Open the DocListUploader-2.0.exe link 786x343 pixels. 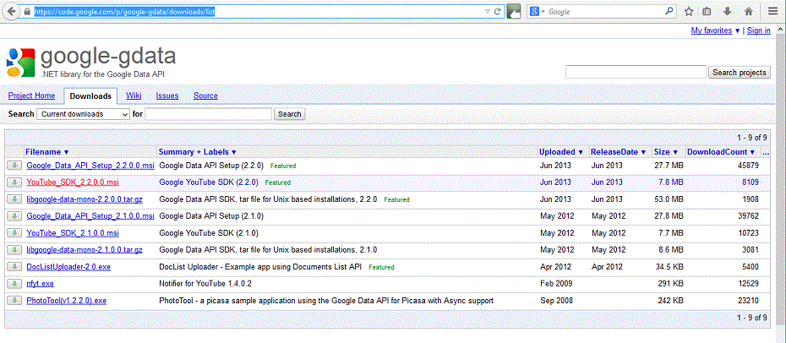point(68,267)
